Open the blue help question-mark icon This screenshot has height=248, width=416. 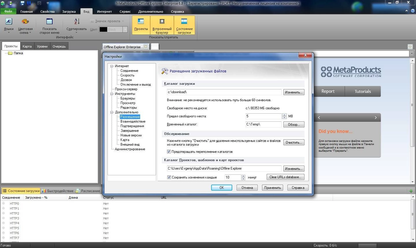412,11
